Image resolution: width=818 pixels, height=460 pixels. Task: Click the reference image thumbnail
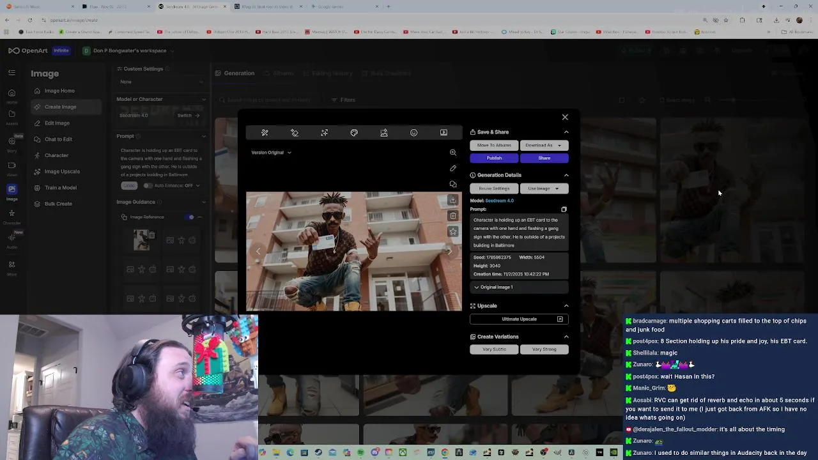141,240
